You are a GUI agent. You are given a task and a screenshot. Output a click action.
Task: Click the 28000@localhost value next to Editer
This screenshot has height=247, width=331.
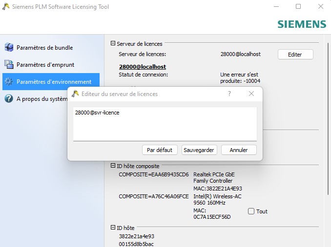[241, 54]
